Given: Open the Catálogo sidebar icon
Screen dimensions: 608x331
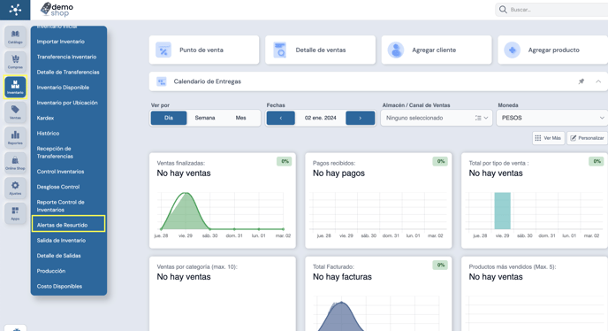Looking at the screenshot, I should (x=15, y=36).
